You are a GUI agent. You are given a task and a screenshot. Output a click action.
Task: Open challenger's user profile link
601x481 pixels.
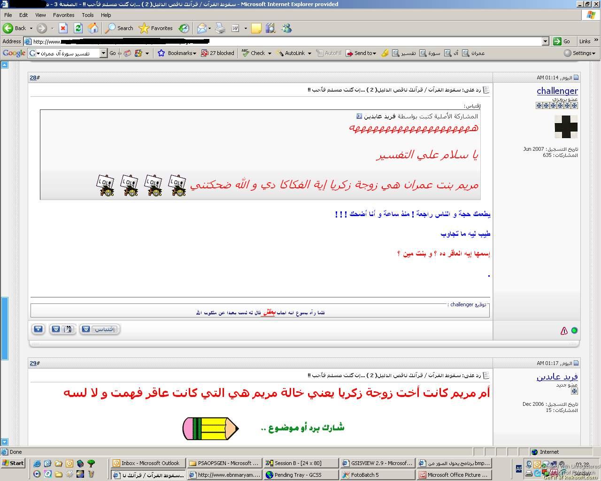tap(557, 91)
